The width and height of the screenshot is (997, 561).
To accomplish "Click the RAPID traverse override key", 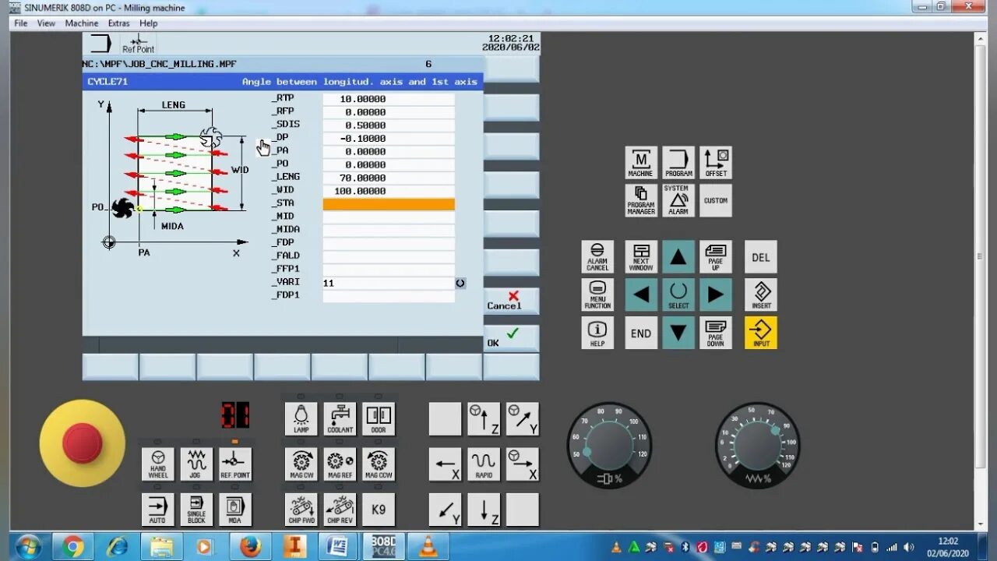I will tap(484, 464).
